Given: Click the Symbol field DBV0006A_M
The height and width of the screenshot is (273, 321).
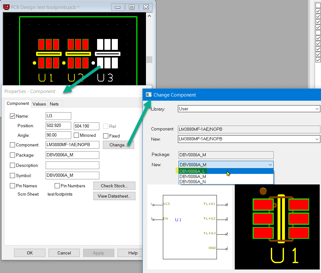Looking at the screenshot, I should point(73,175).
